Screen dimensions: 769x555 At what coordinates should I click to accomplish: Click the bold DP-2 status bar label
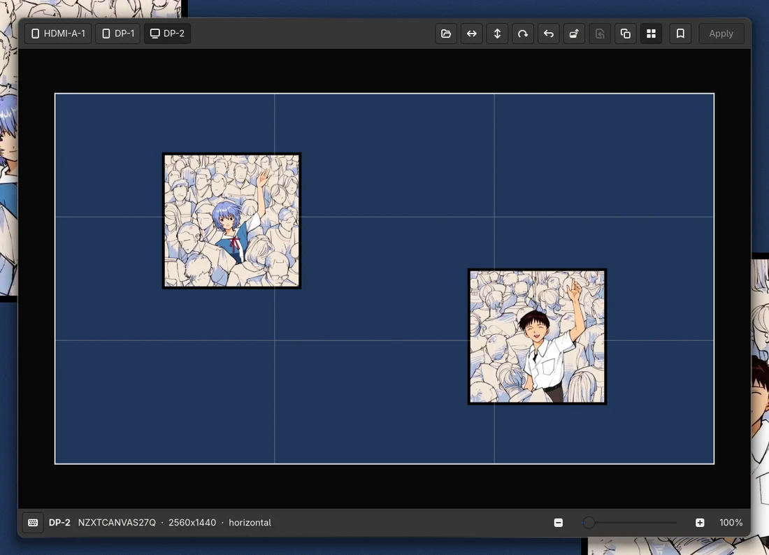(59, 523)
